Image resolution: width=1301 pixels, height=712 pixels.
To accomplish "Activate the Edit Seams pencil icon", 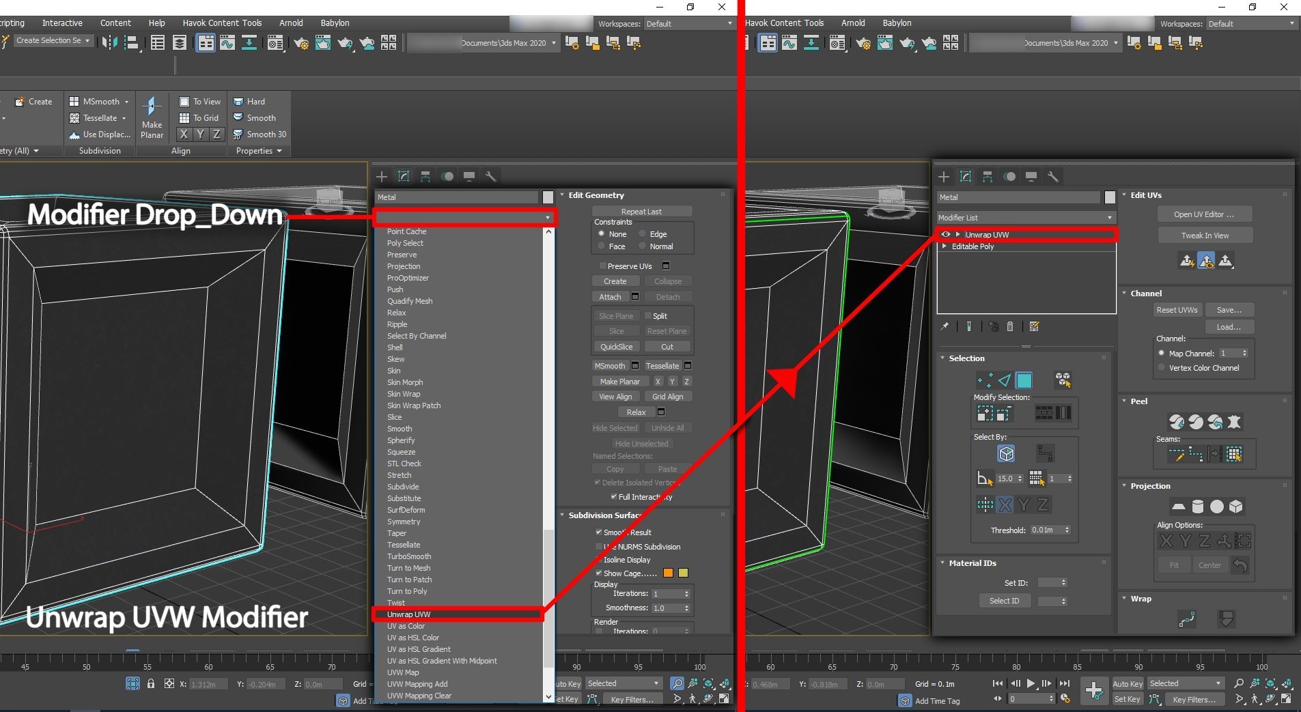I will 1177,455.
